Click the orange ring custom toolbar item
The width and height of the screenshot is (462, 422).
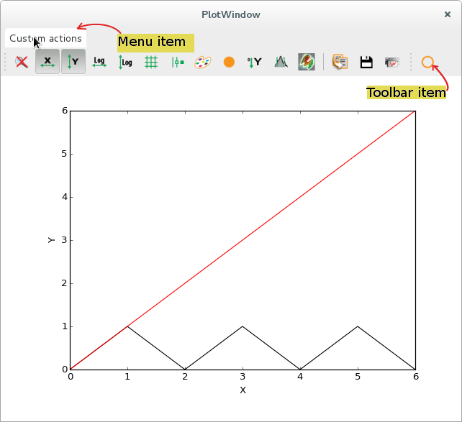(427, 63)
